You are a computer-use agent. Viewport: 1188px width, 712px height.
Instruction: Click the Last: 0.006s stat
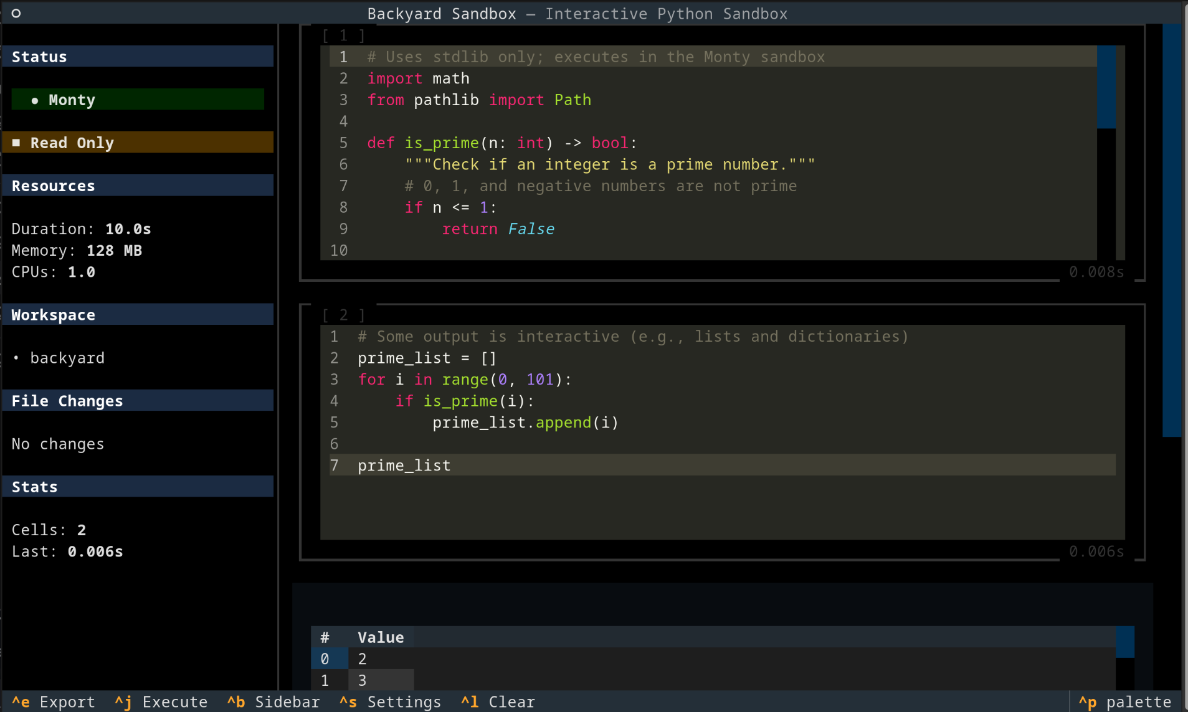coord(67,551)
